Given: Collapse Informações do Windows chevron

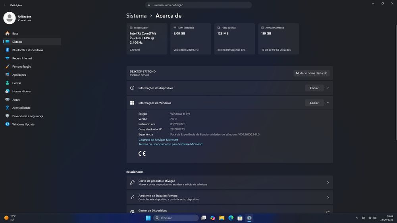Looking at the screenshot, I should point(328,103).
